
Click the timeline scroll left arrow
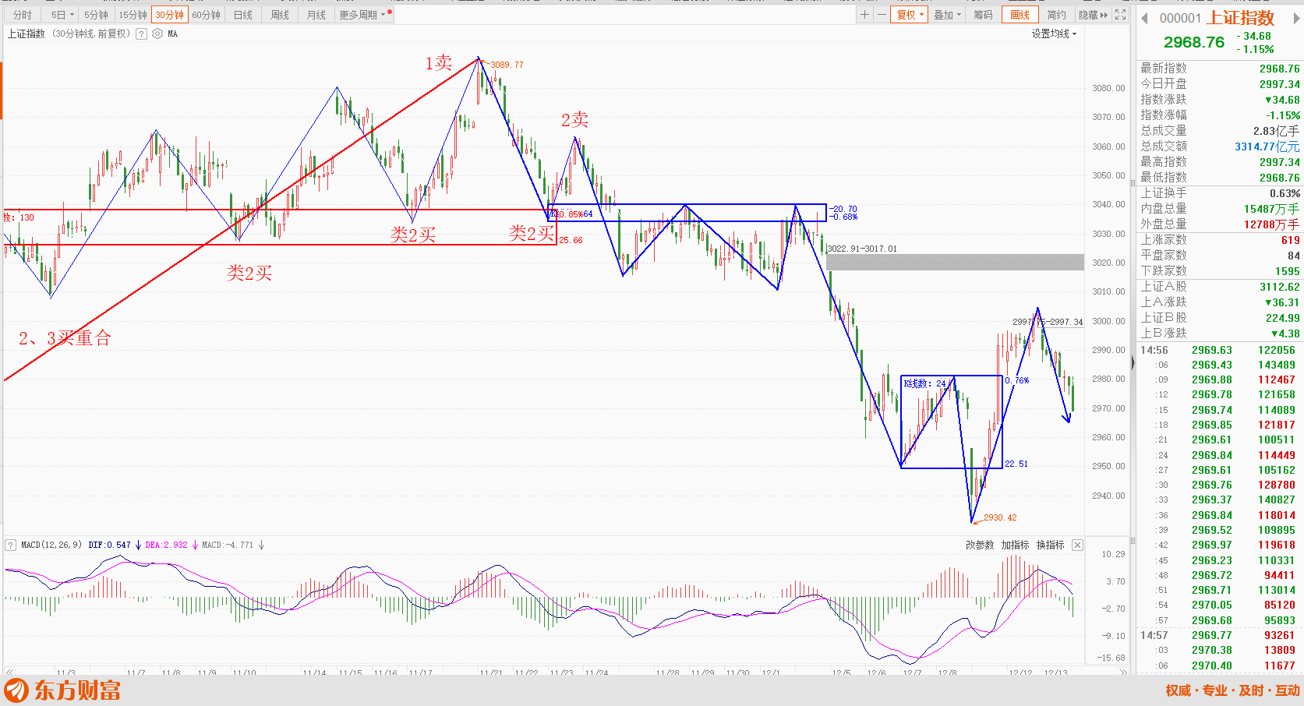tap(9, 672)
